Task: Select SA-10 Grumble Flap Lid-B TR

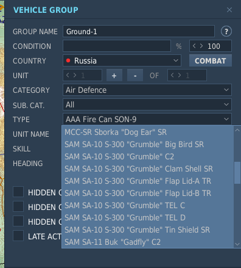Action: [148, 194]
